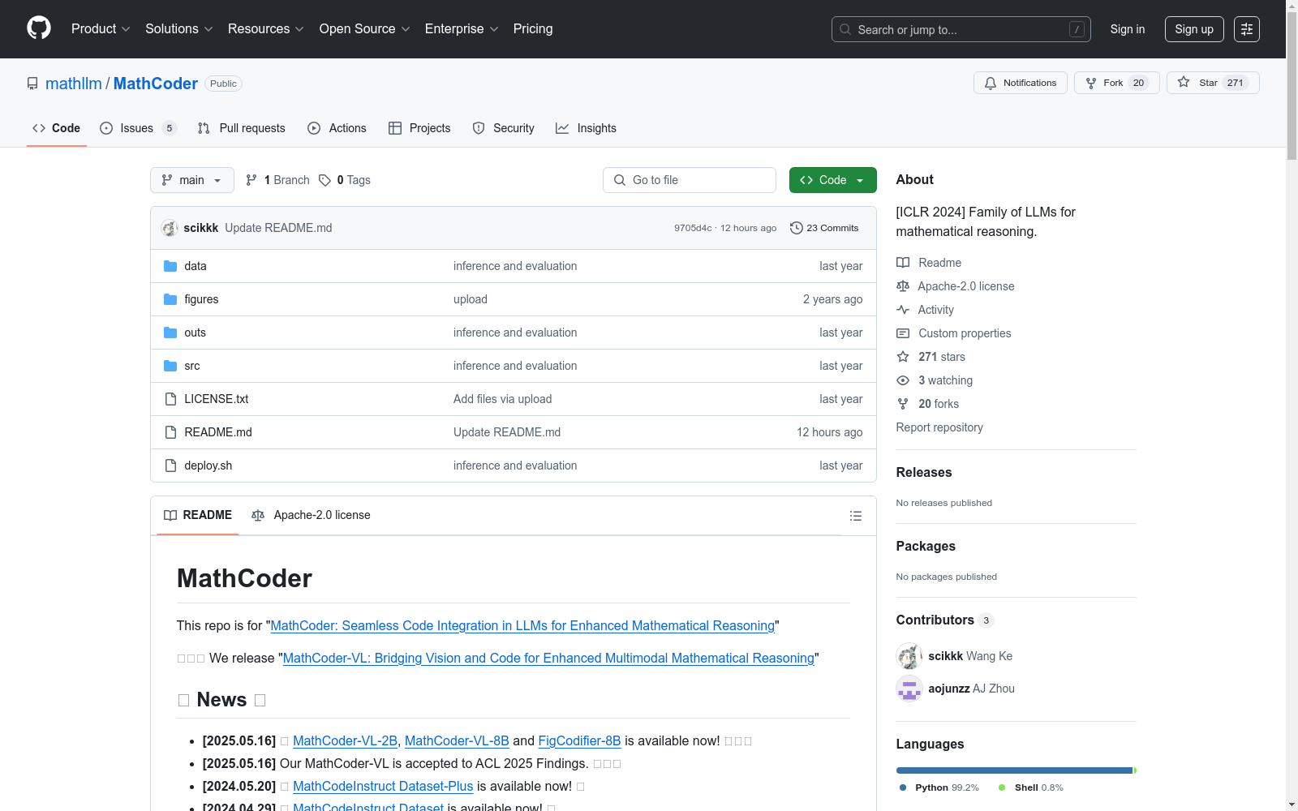Click the README.md file icon
The image size is (1298, 811).
tap(170, 432)
